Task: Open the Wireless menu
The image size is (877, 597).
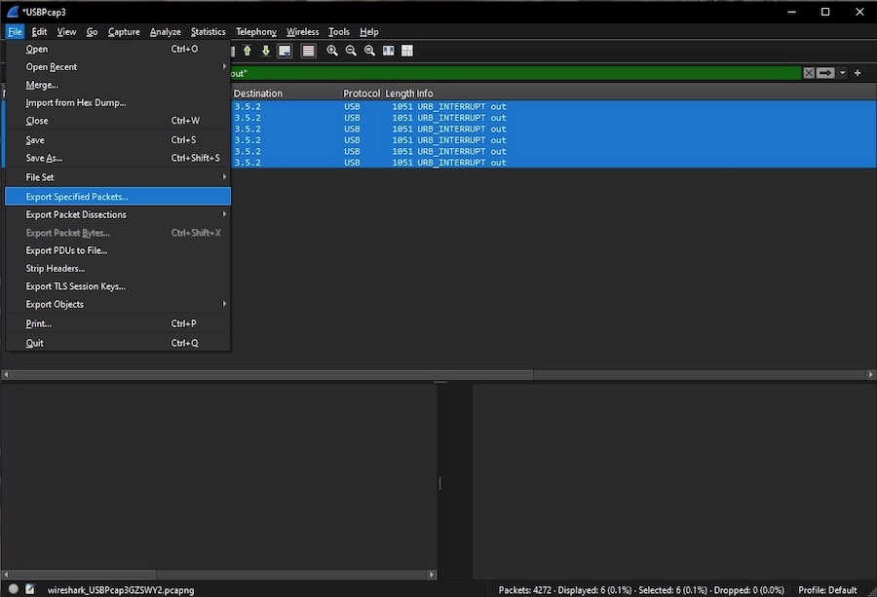Action: click(303, 32)
